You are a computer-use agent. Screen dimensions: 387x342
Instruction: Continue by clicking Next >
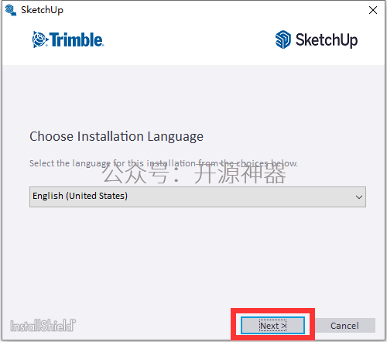point(272,326)
